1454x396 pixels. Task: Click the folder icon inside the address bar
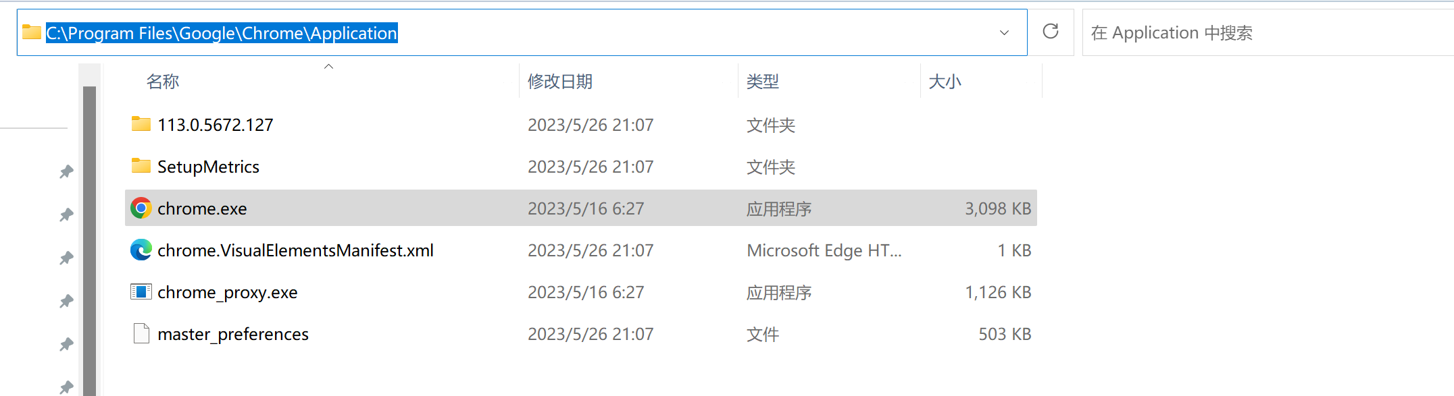click(31, 32)
